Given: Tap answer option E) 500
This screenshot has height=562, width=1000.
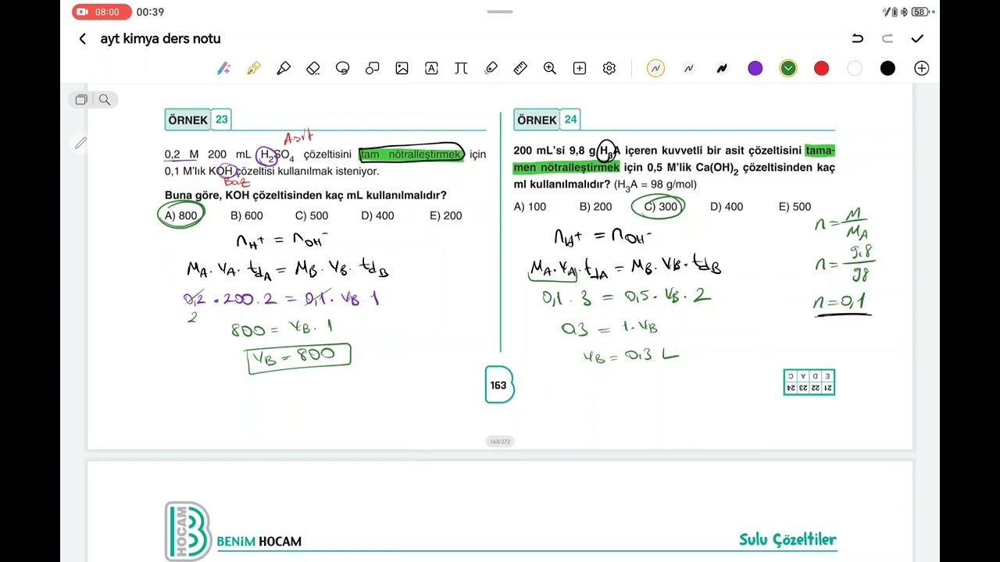Looking at the screenshot, I should 795,207.
